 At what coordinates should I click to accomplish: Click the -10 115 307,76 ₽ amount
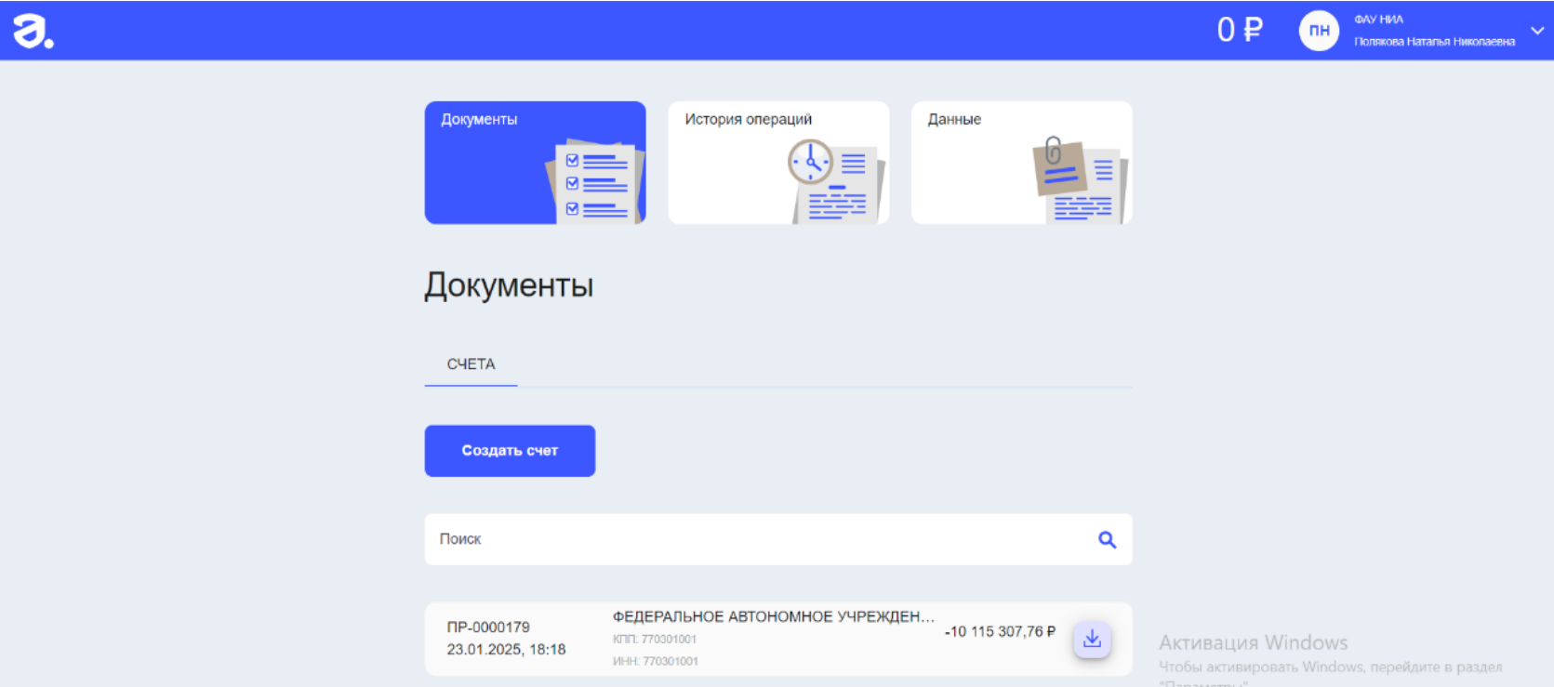tap(1000, 631)
